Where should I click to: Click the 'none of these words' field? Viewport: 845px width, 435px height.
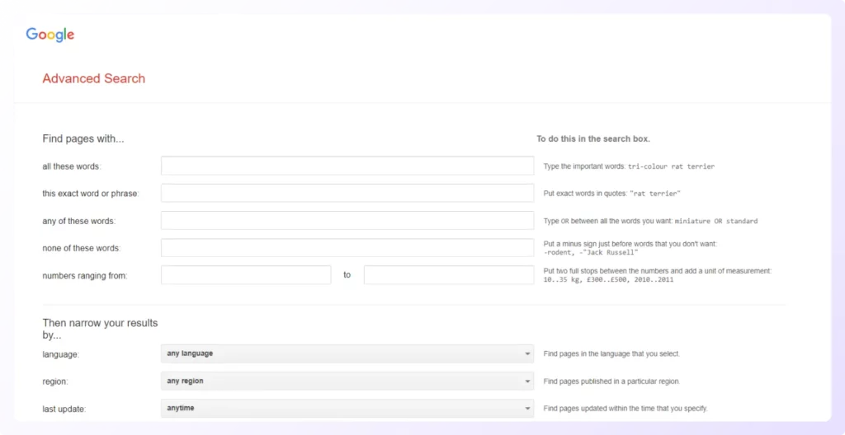[347, 248]
